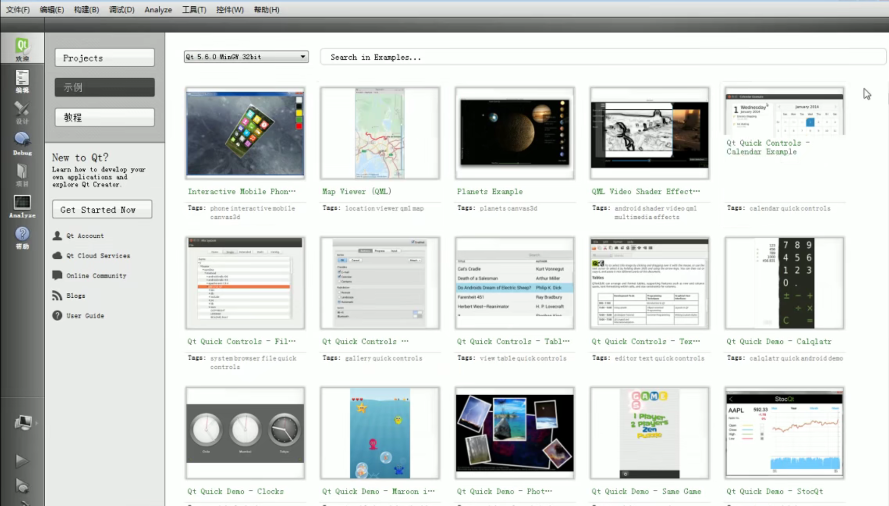Viewport: 889px width, 506px height.
Task: Open the Qt Account link
Action: click(x=85, y=236)
